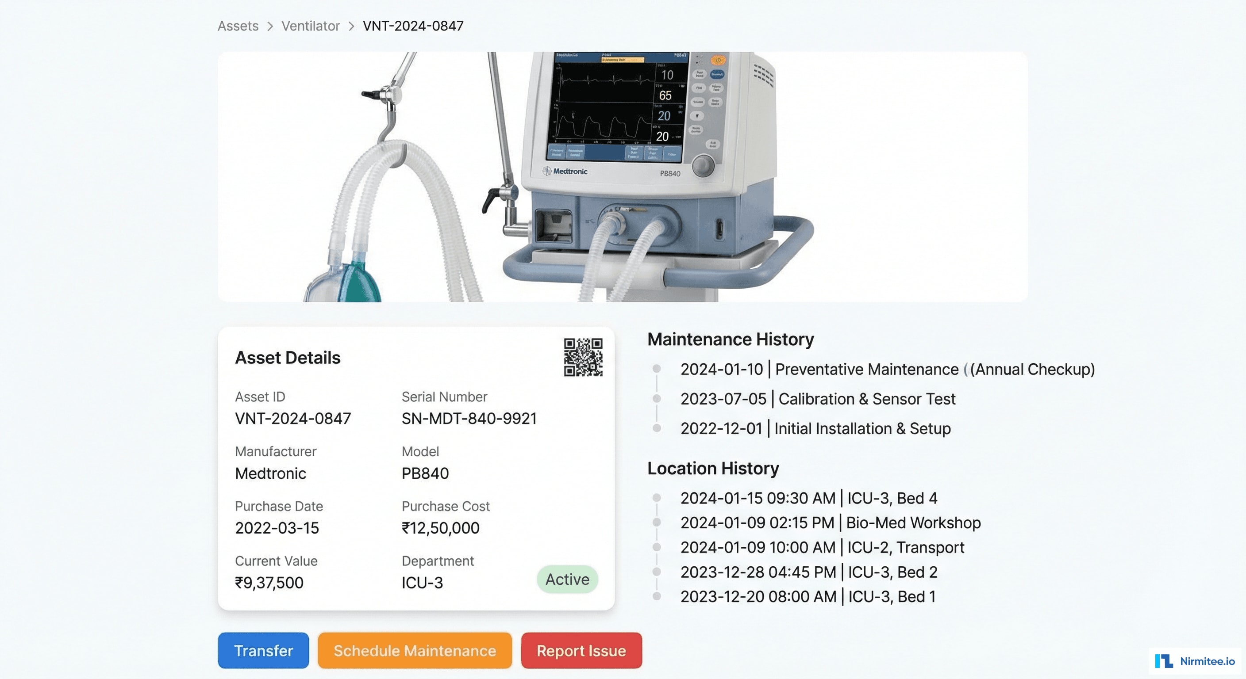Click the location marker for Bio-Med Workshop entry

tap(656, 523)
